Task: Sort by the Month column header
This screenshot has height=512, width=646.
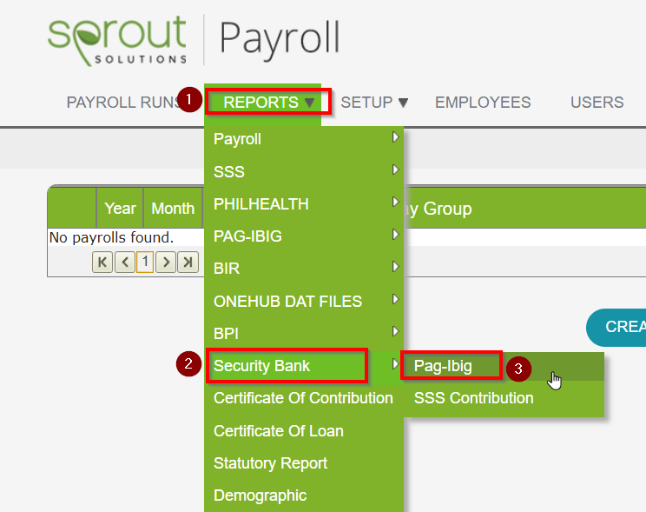Action: tap(173, 209)
